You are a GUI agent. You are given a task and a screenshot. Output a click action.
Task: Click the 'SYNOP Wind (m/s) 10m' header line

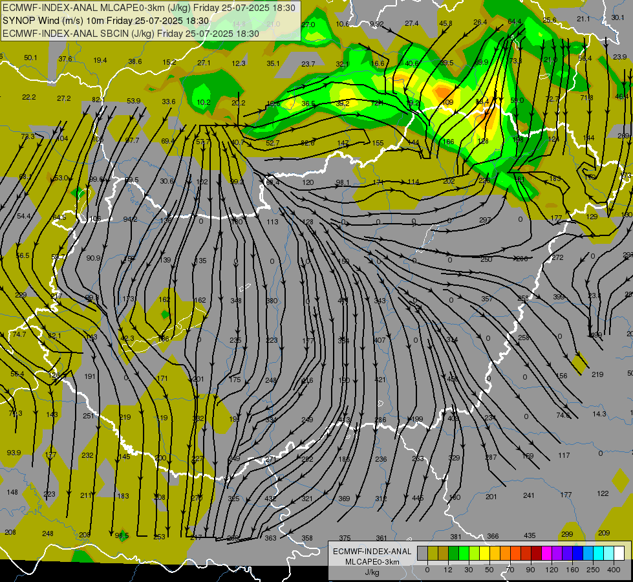[106, 21]
